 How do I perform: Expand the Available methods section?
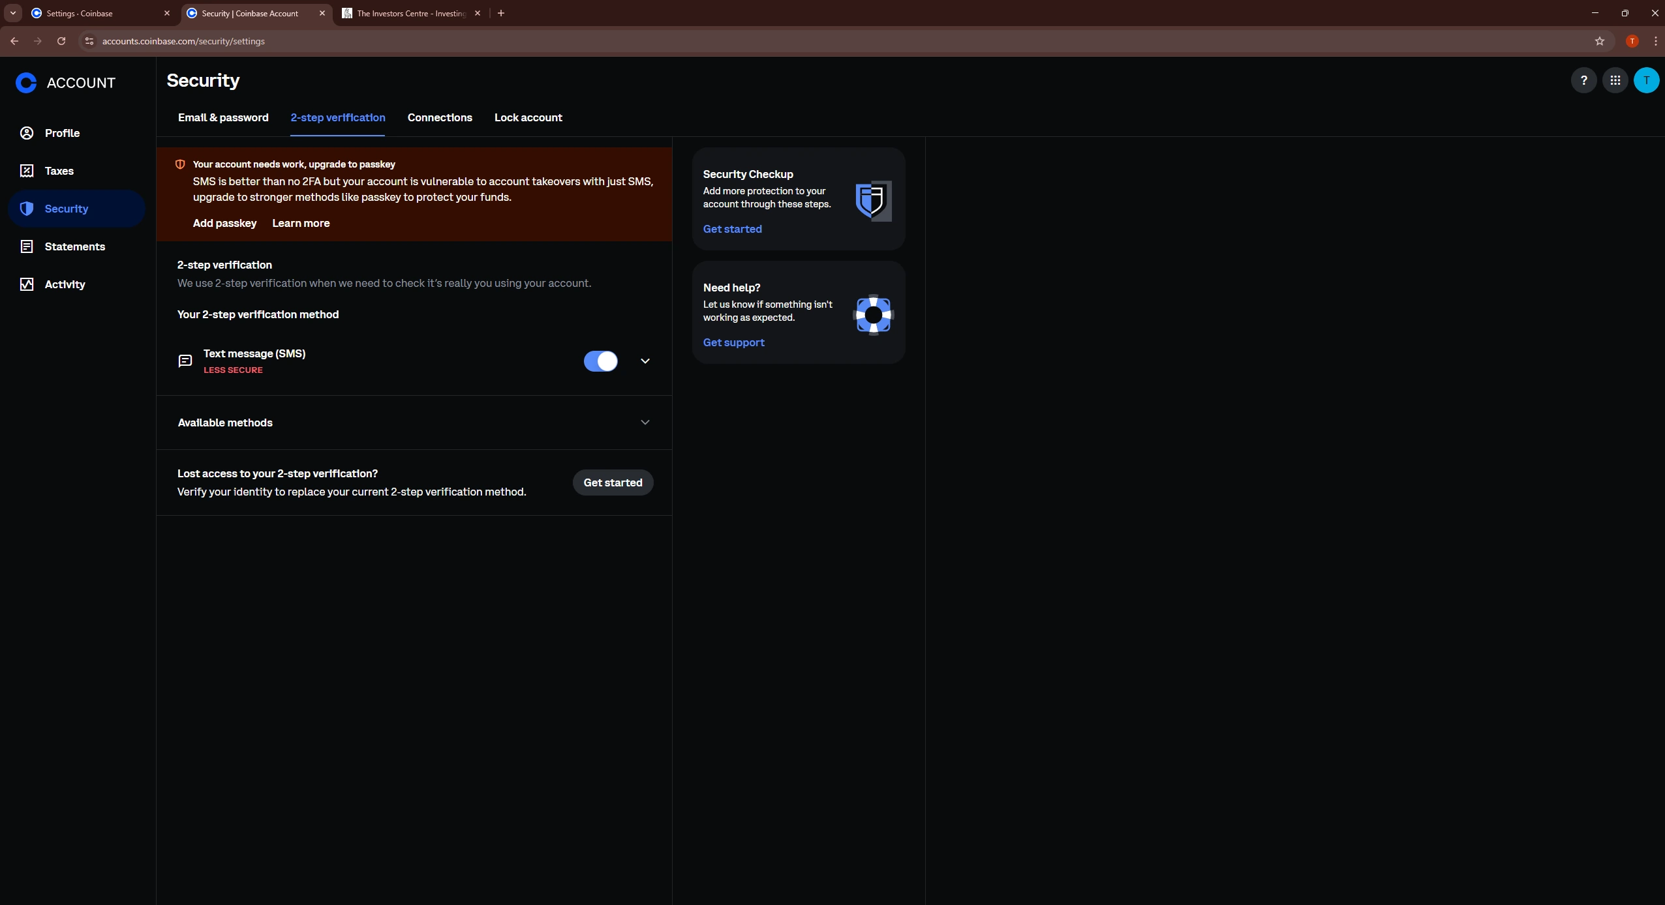[414, 423]
